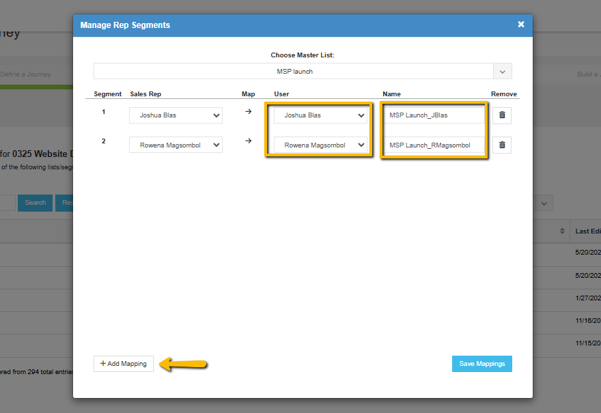Click the Segment column header
This screenshot has width=601, height=413.
[107, 94]
